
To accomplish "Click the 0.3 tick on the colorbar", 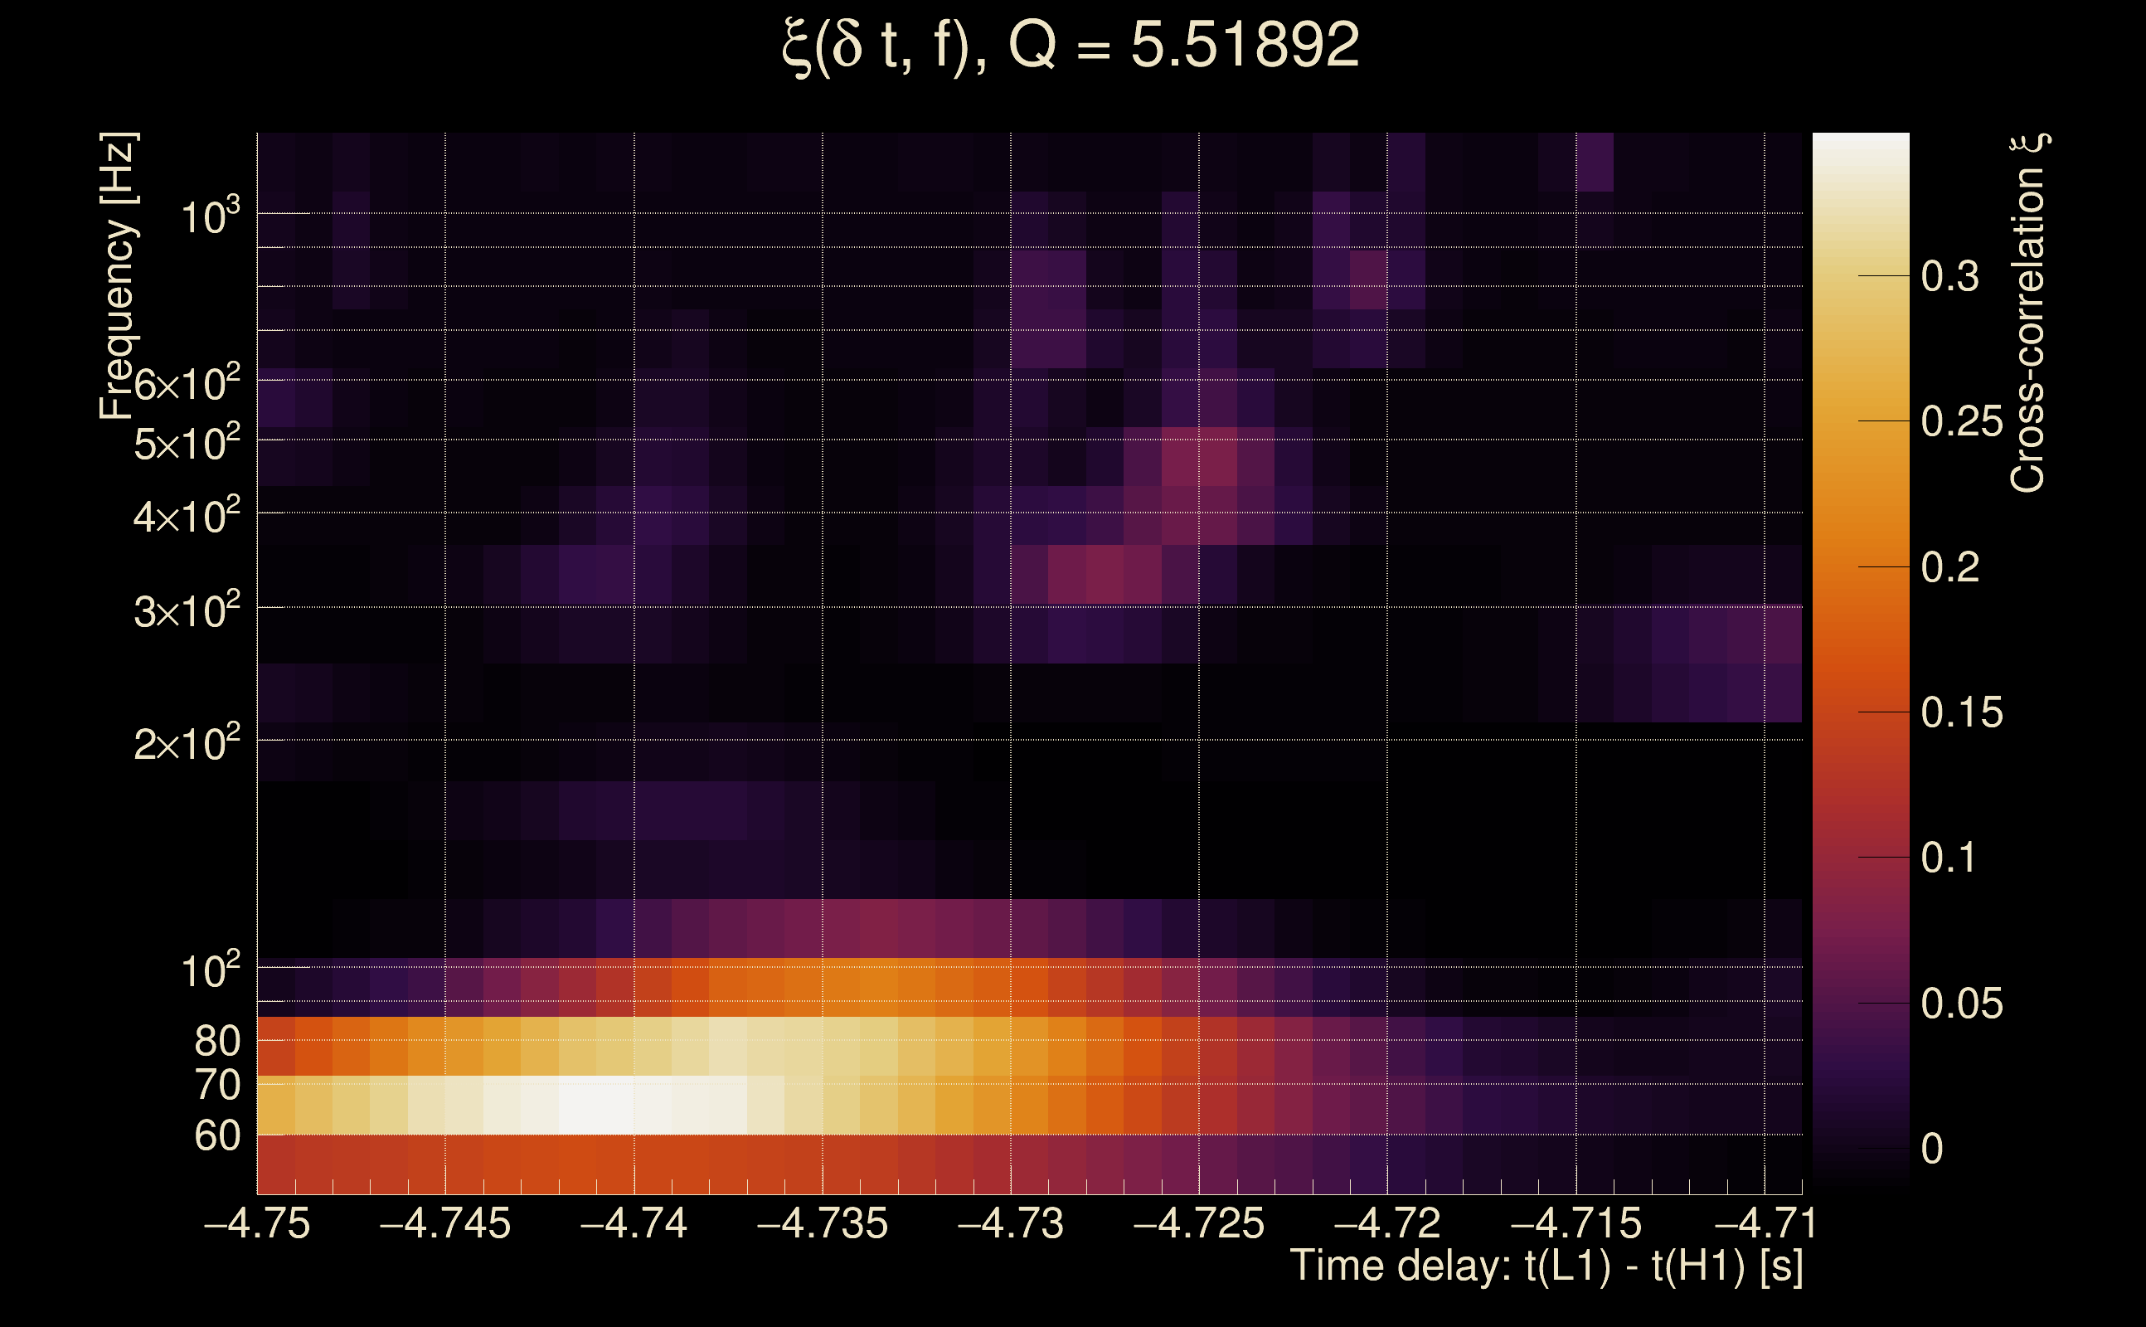I will [1949, 276].
